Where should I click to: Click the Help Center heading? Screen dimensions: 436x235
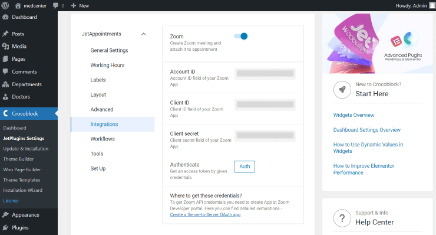[x=375, y=223]
